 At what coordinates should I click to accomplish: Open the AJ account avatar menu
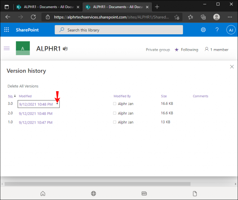tap(231, 30)
